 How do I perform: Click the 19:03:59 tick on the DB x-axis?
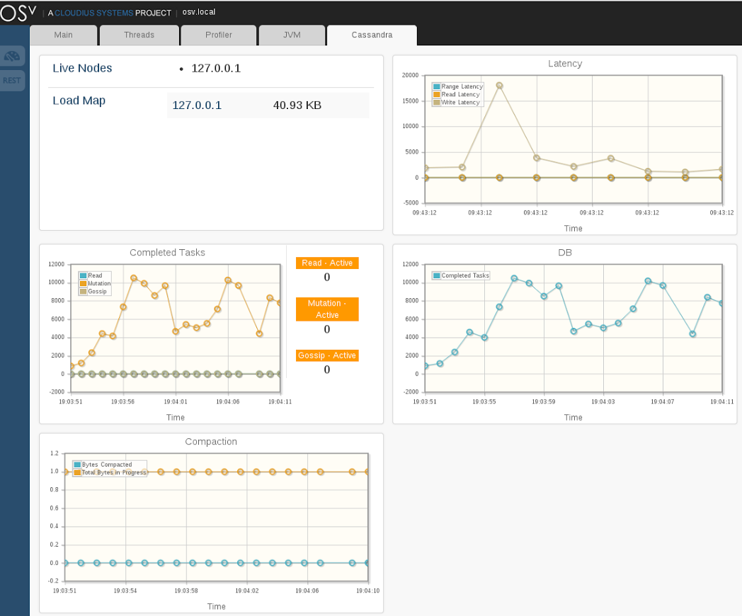544,401
